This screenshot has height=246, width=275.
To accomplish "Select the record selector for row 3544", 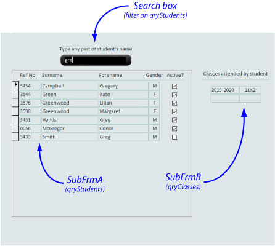I will 15,95.
